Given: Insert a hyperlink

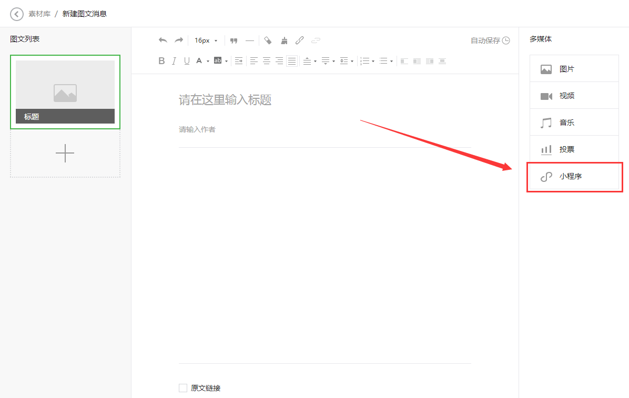Looking at the screenshot, I should coord(300,40).
